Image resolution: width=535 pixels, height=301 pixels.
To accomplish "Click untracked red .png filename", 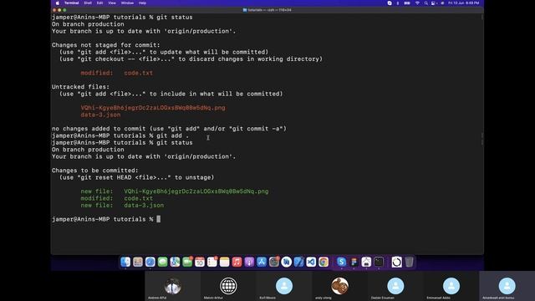I will tap(153, 108).
